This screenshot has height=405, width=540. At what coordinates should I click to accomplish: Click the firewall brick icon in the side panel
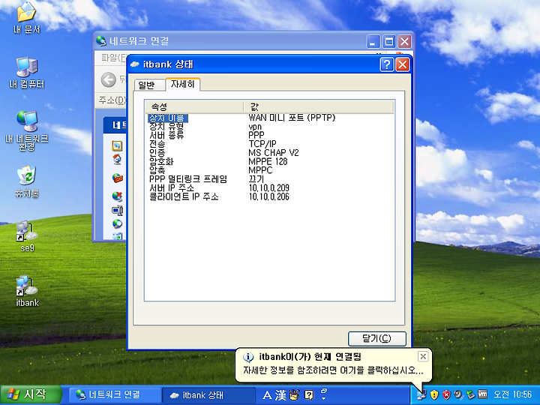coord(118,178)
